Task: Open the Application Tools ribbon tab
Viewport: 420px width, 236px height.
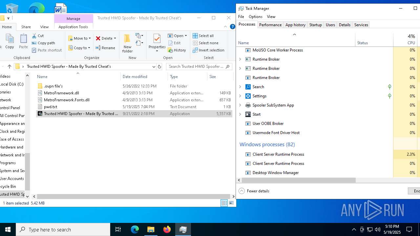Action: [73, 27]
